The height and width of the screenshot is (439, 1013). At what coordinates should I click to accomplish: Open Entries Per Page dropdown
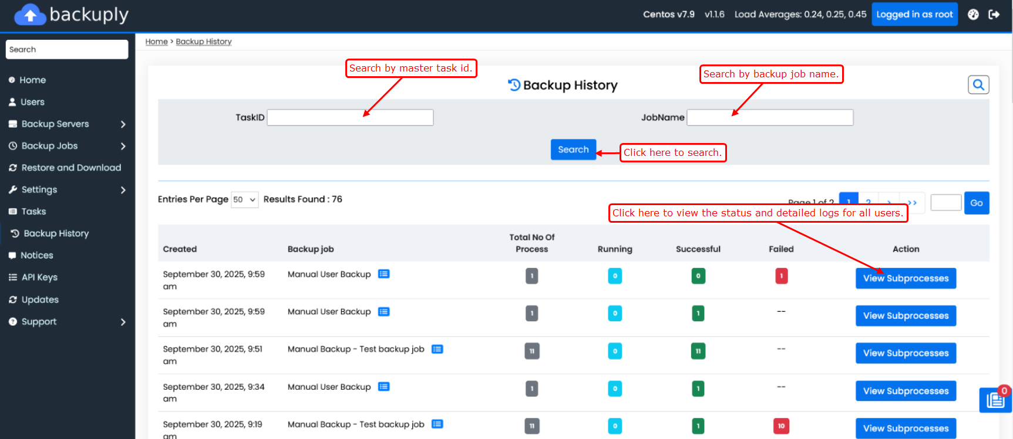point(244,200)
